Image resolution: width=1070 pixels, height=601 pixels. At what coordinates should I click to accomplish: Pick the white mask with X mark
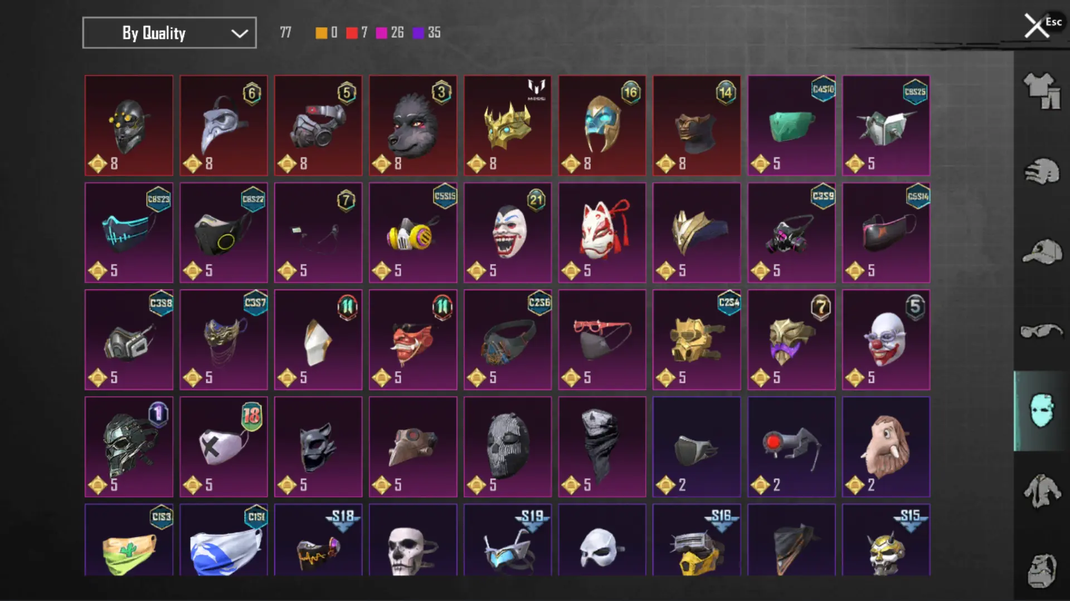(x=223, y=447)
